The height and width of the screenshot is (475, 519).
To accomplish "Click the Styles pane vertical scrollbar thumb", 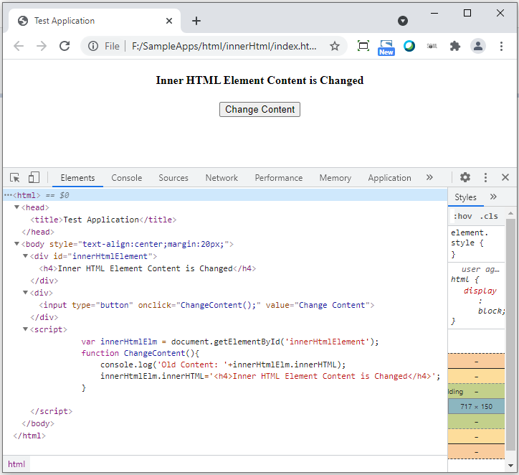I will coord(510,334).
